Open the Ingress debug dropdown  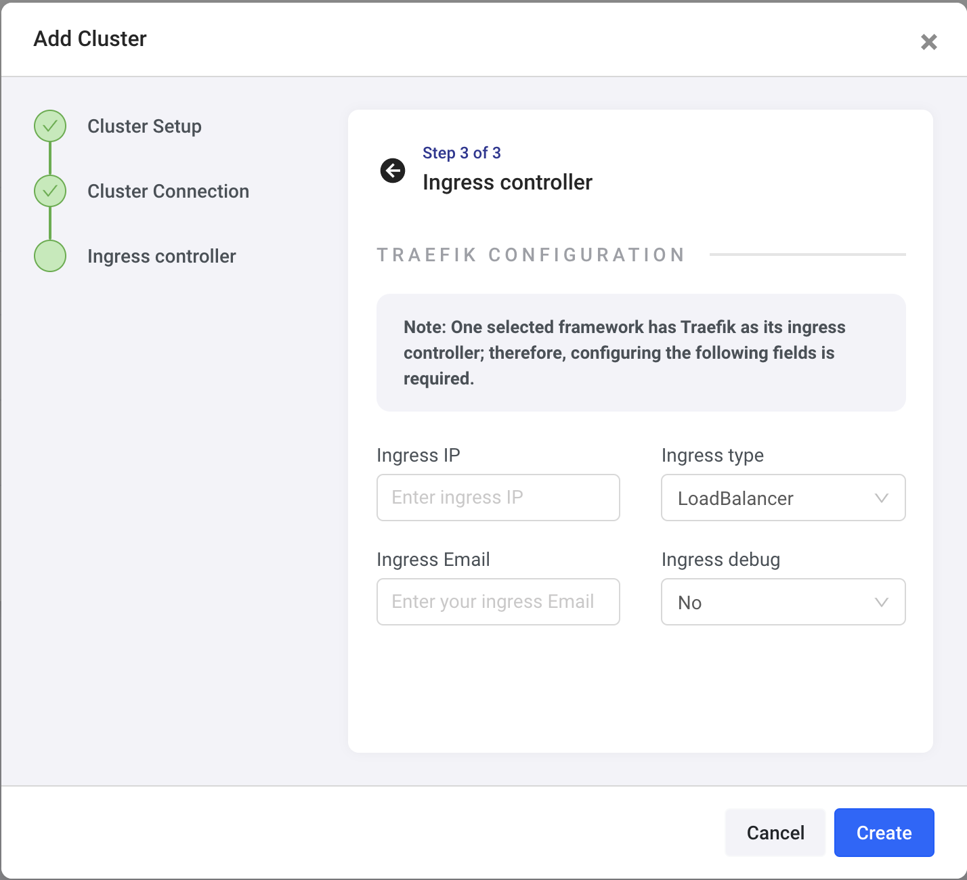[x=783, y=602]
